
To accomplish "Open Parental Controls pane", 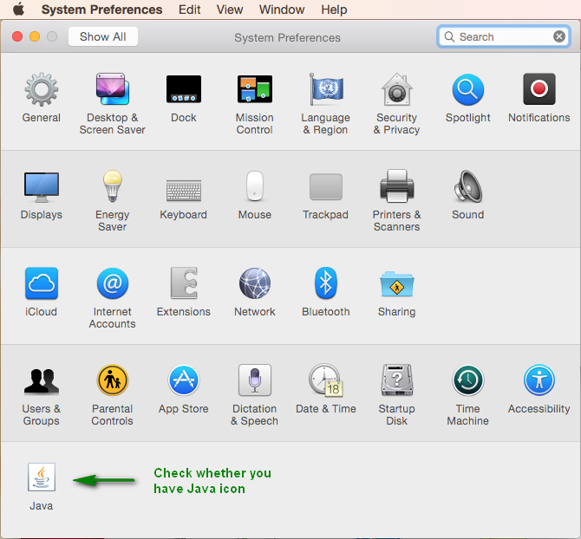I will pos(112,381).
